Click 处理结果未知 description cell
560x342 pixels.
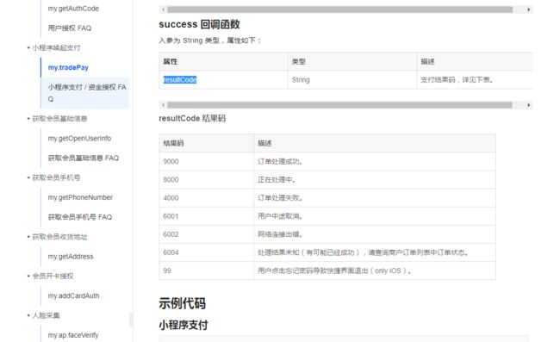click(x=375, y=252)
